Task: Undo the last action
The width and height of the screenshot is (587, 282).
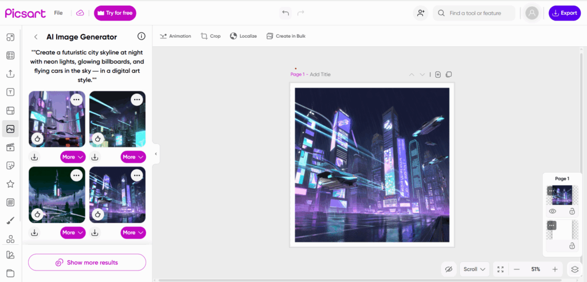Action: point(285,13)
